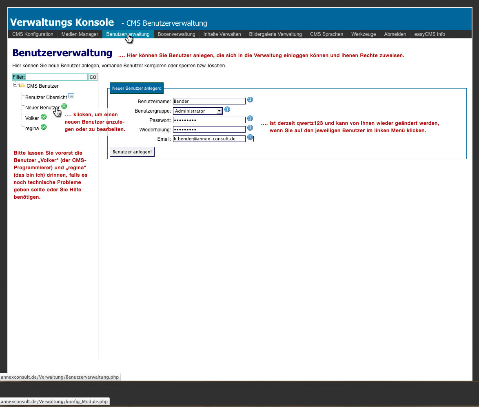Open the Benutzer Übersicht table icon
The height and width of the screenshot is (408, 479).
71,96
